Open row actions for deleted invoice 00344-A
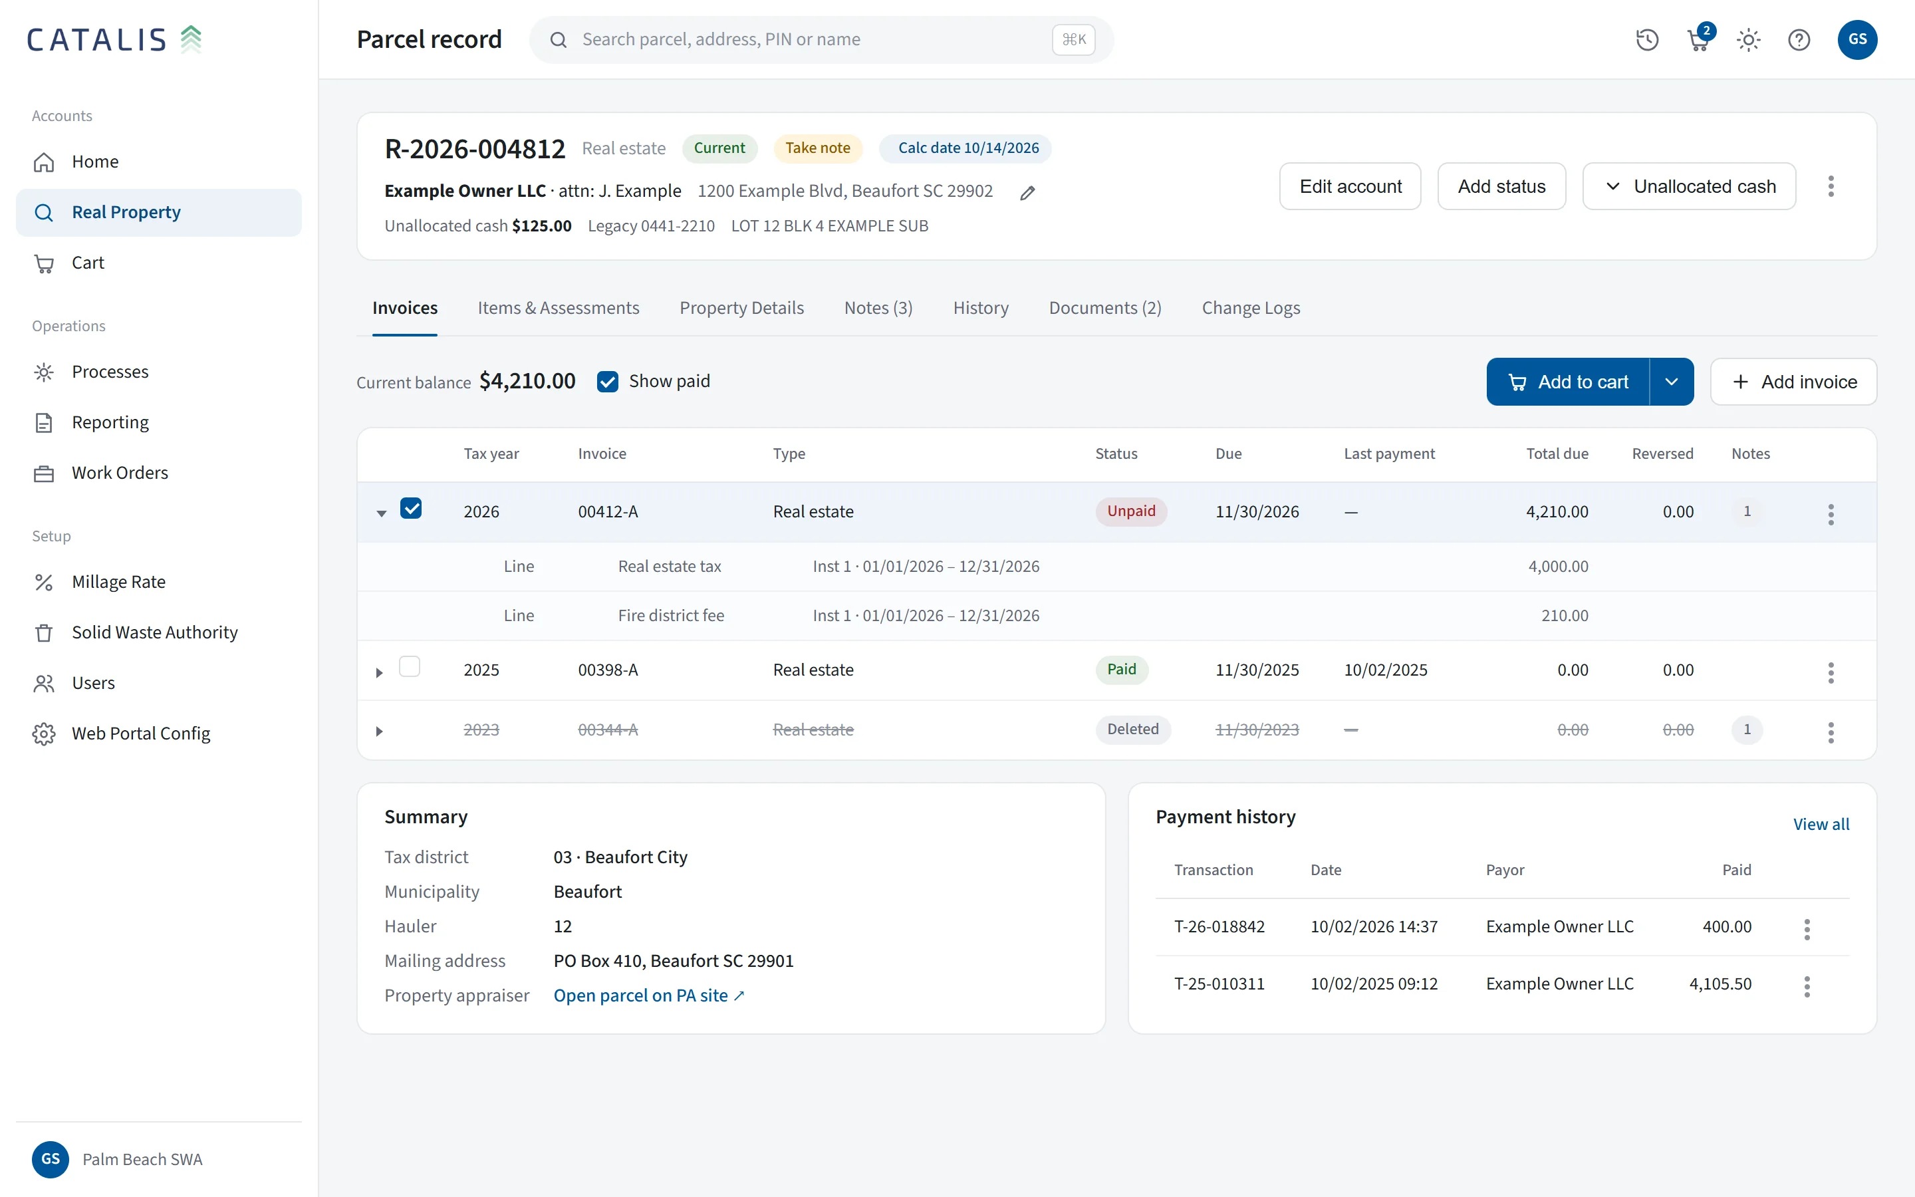 click(x=1831, y=731)
